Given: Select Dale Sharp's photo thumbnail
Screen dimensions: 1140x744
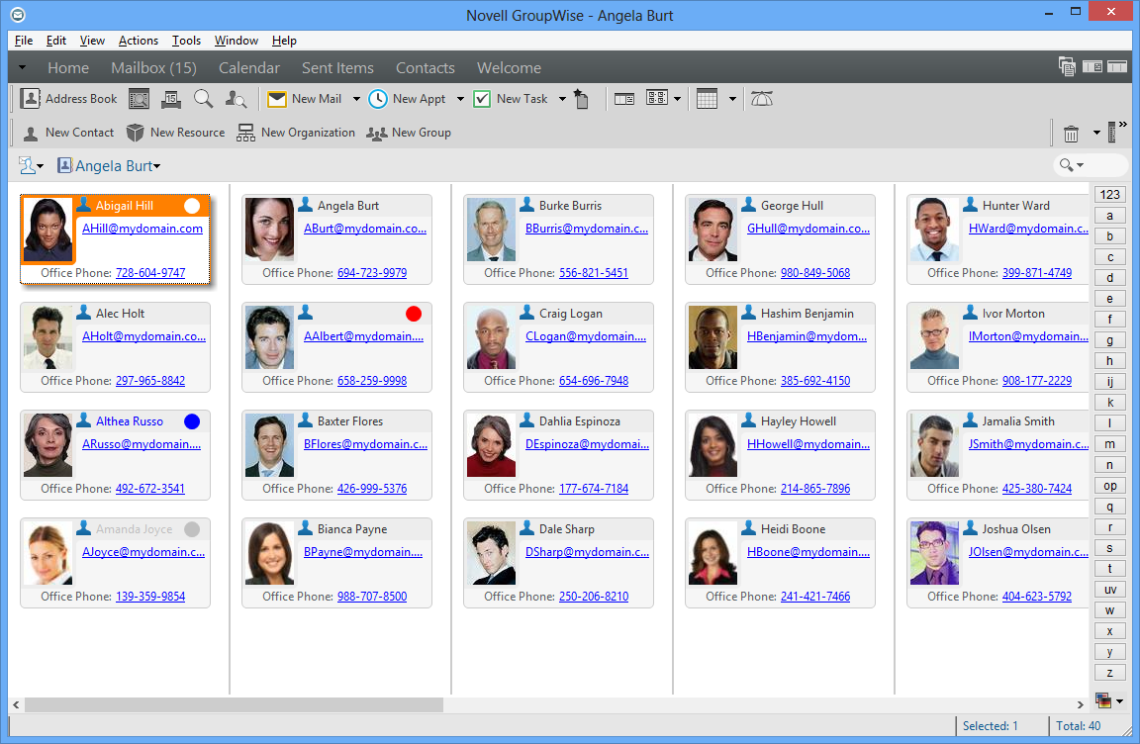Looking at the screenshot, I should 491,553.
